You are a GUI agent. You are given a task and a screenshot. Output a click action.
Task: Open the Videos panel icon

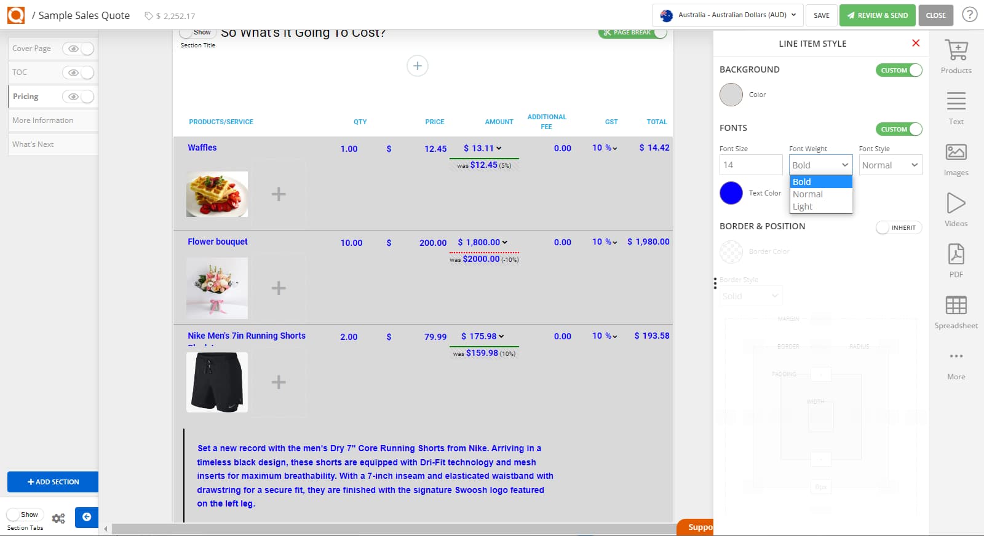[x=956, y=203]
